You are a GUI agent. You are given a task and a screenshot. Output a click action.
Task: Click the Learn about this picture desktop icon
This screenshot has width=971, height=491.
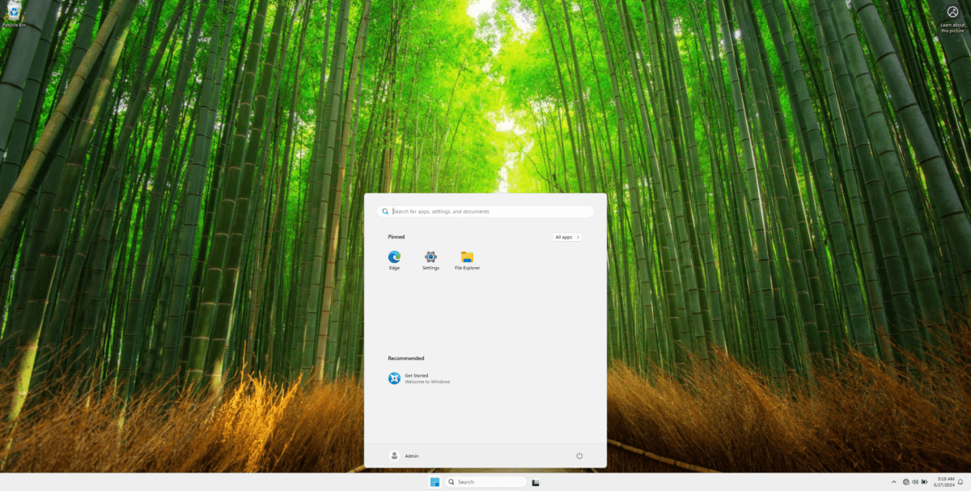[952, 12]
